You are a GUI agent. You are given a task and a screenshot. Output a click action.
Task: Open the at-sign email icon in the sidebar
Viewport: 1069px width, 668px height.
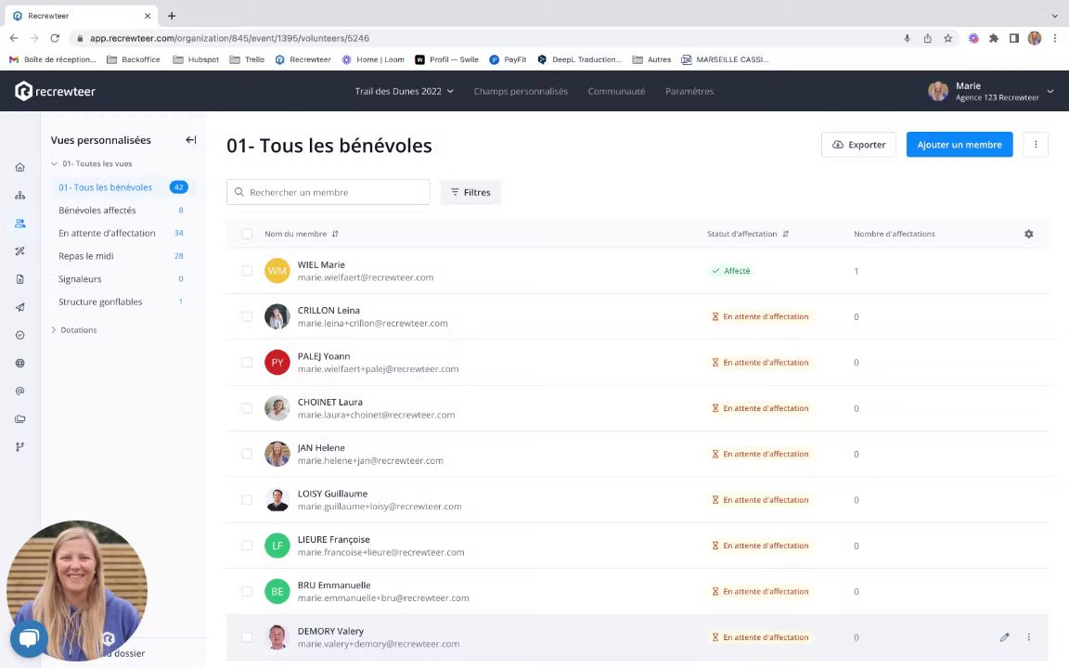(x=19, y=392)
